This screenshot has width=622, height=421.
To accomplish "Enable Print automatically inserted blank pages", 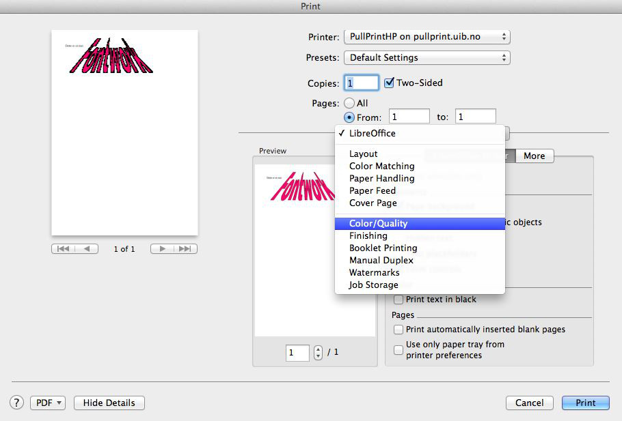I will point(398,330).
